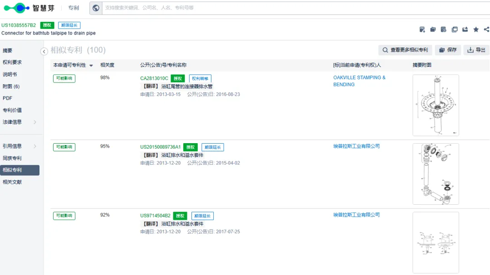This screenshot has width=490, height=275.
Task: Open abstract drawing thumbnail for CA2813010C
Action: (x=436, y=105)
